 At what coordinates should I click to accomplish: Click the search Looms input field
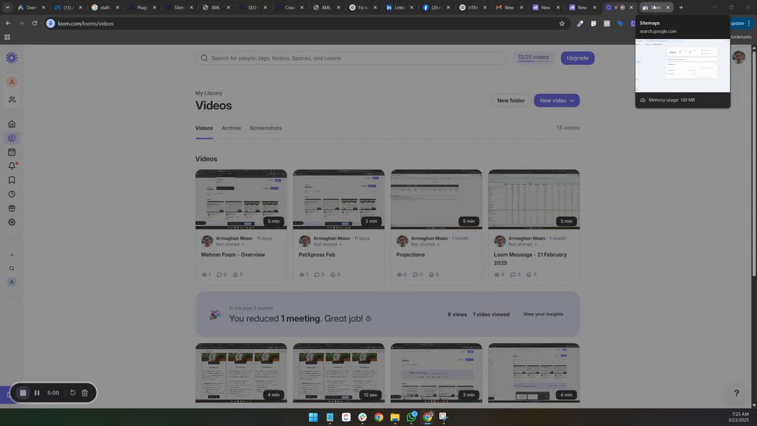[x=351, y=58]
